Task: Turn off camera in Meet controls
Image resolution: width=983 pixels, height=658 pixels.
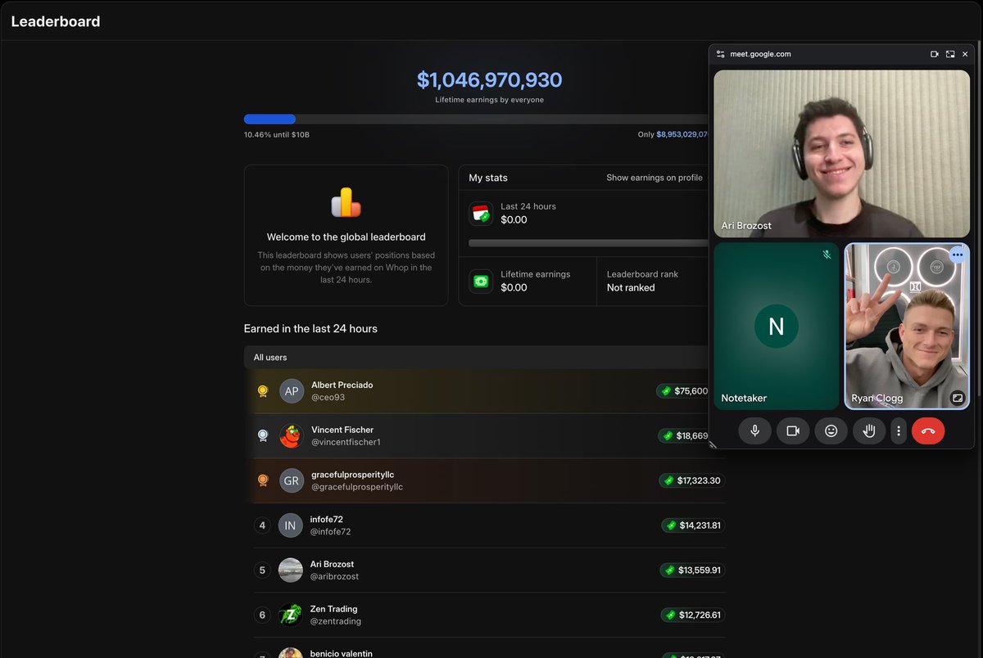Action: click(x=793, y=430)
